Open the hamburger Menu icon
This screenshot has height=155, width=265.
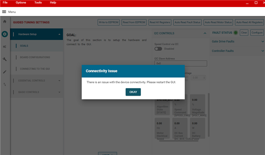(x=4, y=12)
